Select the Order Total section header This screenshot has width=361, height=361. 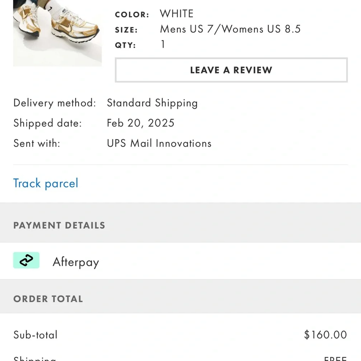tap(48, 299)
